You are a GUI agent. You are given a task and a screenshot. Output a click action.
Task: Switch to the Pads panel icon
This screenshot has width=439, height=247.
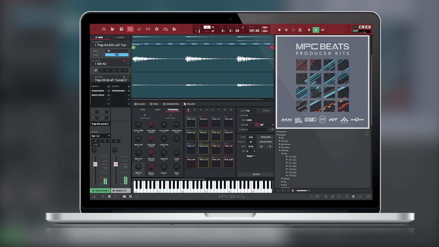pos(154,104)
